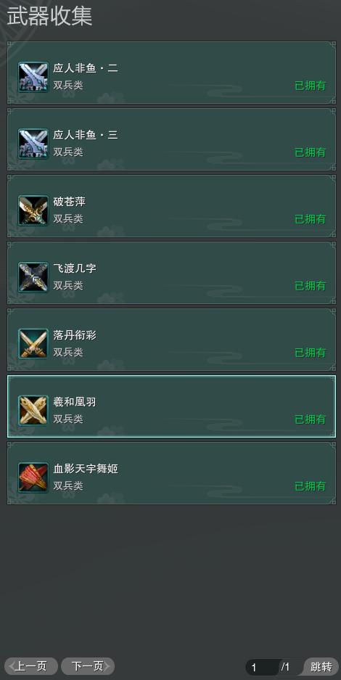Click the 武器收集 panel title

pos(49,17)
